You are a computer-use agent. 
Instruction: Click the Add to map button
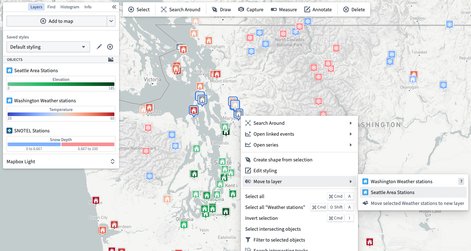pyautogui.click(x=57, y=21)
